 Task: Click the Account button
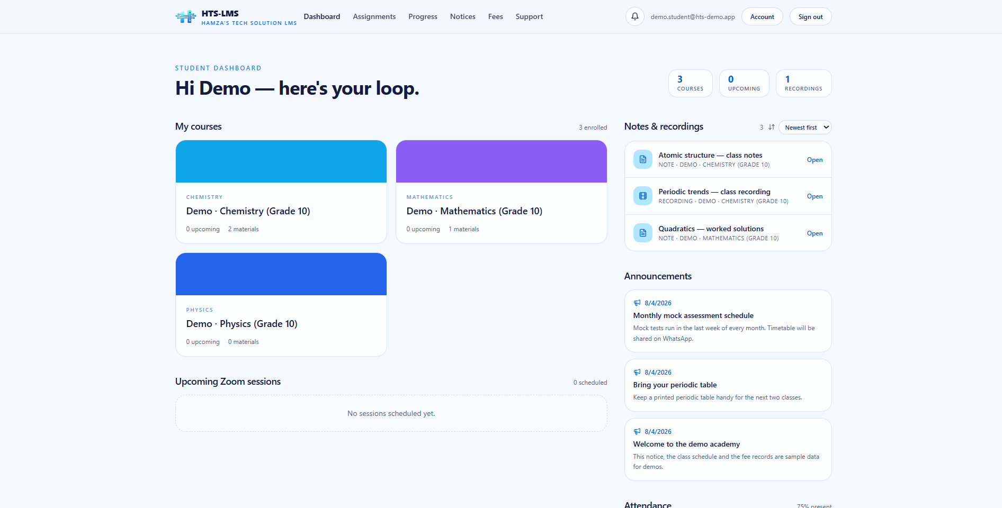tap(762, 16)
